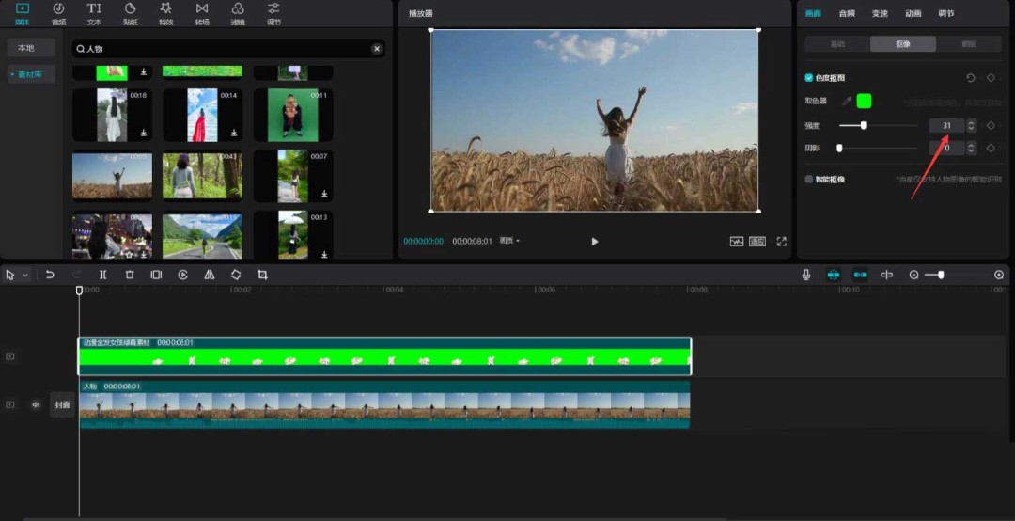This screenshot has height=521, width=1015.
Task: Switch to the 动画 animation tab
Action: [x=913, y=13]
